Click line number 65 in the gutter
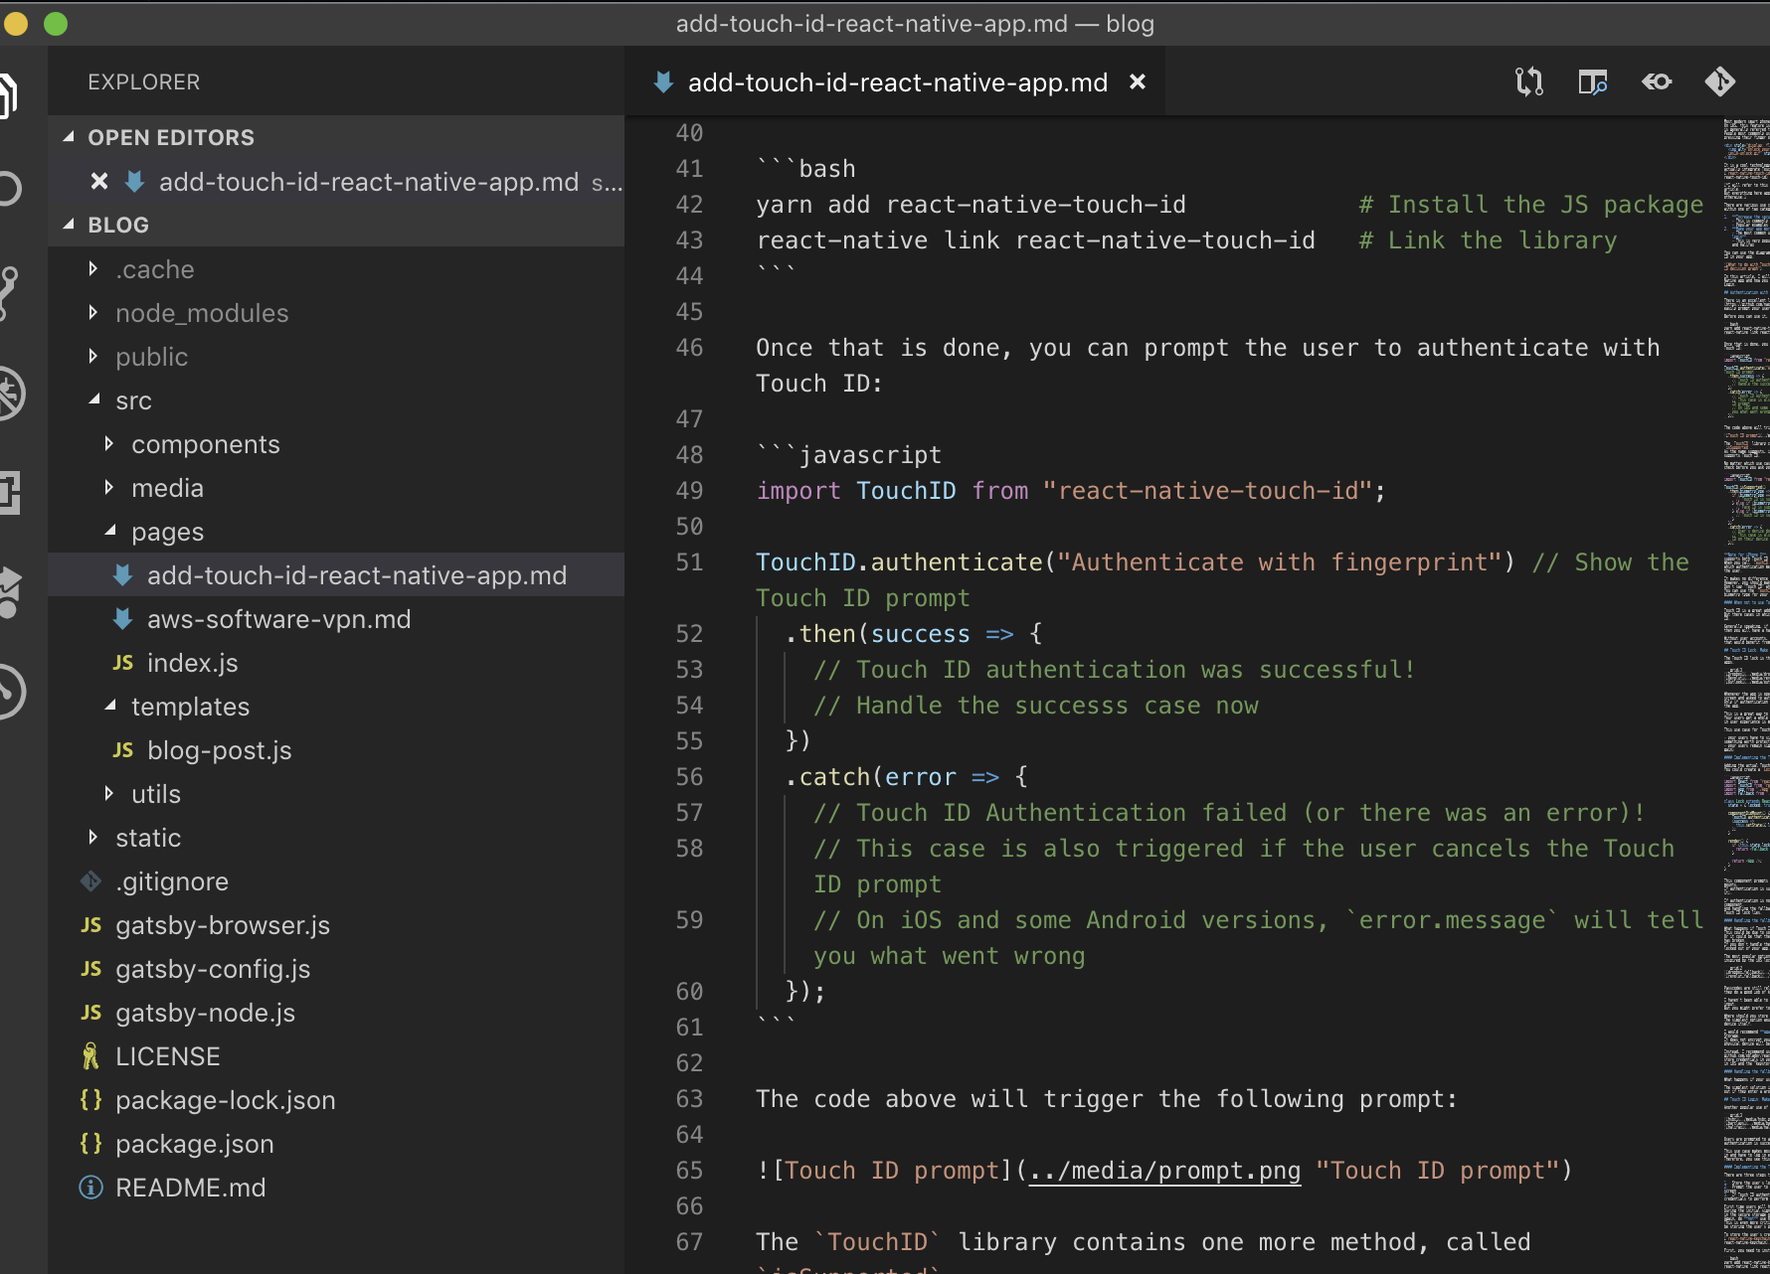The image size is (1770, 1274). tap(689, 1171)
